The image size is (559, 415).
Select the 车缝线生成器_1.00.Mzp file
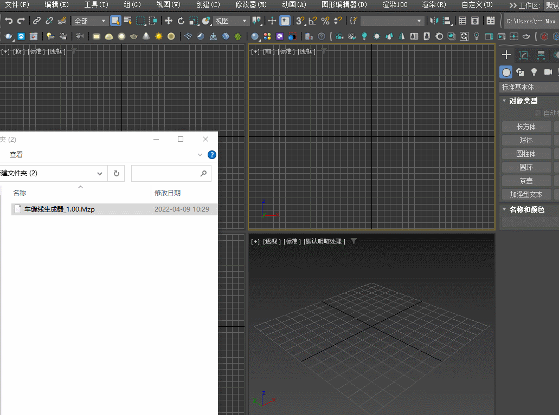60,209
